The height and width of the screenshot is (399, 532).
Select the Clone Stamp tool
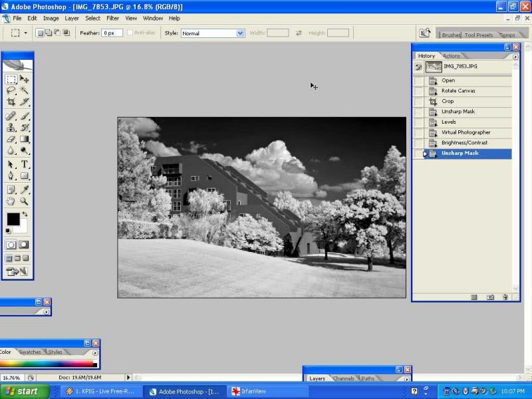[11, 128]
